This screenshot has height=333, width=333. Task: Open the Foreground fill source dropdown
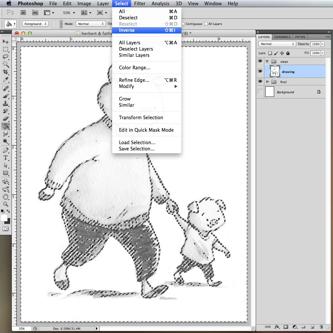(x=35, y=24)
